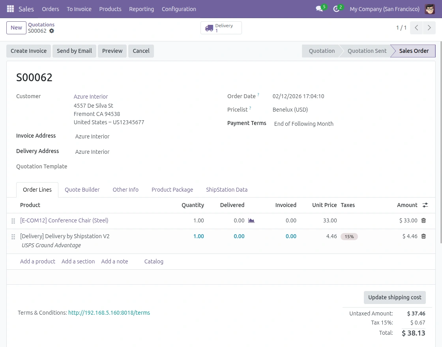View forecast graph icon on Conference Chair line

(x=251, y=220)
